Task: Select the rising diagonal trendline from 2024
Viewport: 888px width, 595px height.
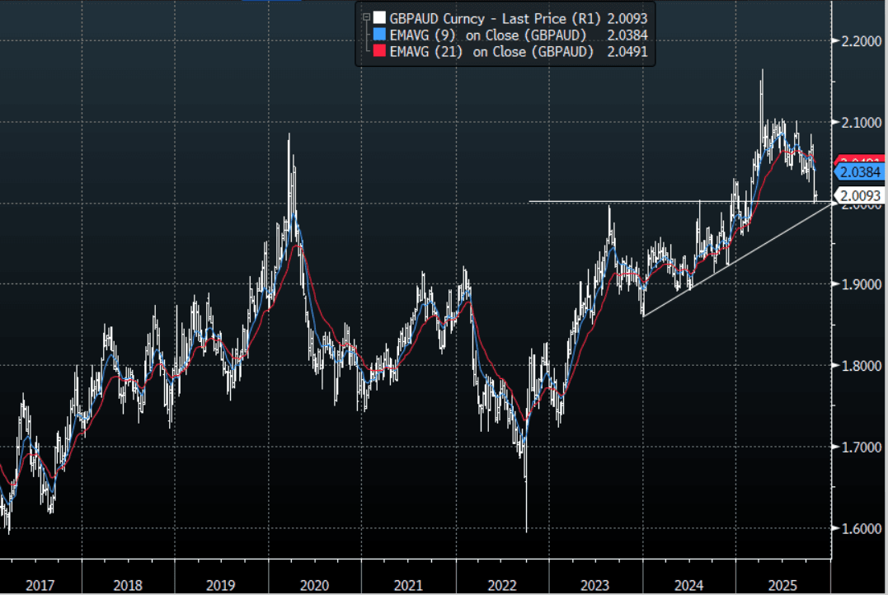Action: pyautogui.click(x=736, y=260)
